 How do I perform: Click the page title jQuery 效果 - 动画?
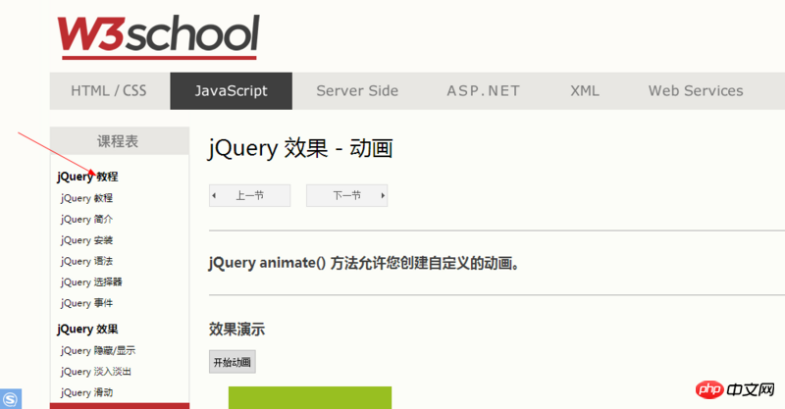[300, 148]
